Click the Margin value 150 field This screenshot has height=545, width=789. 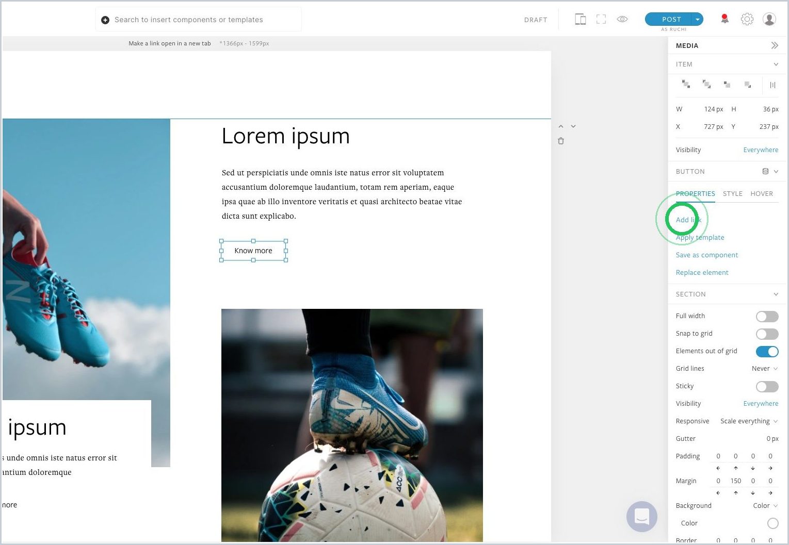[736, 481]
